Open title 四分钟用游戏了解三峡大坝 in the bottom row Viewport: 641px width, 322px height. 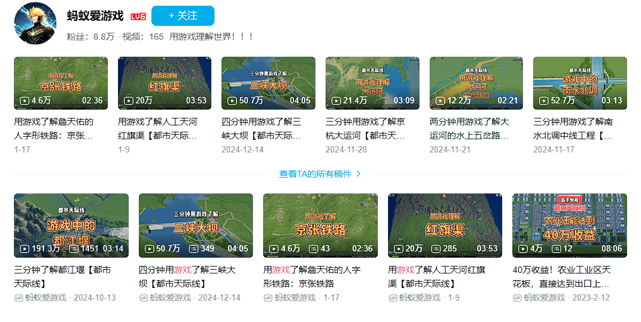pyautogui.click(x=187, y=276)
